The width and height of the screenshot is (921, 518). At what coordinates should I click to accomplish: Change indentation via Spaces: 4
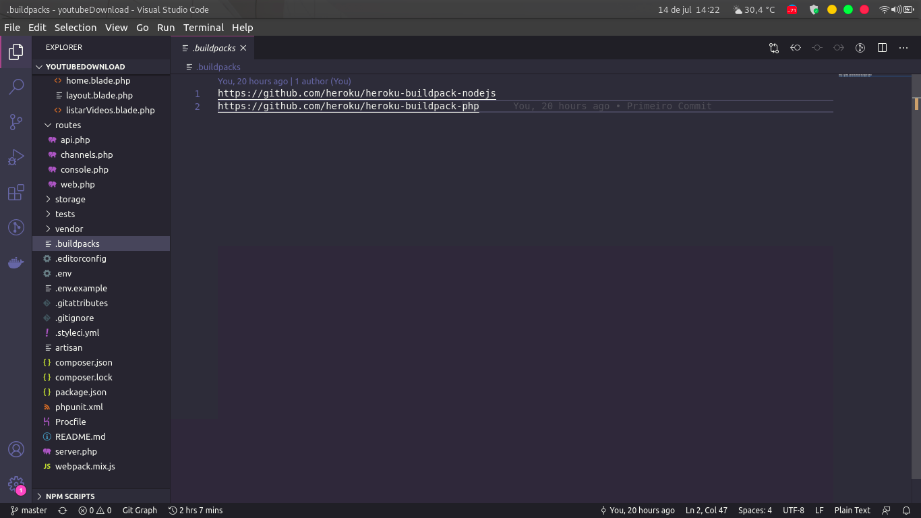coord(755,511)
